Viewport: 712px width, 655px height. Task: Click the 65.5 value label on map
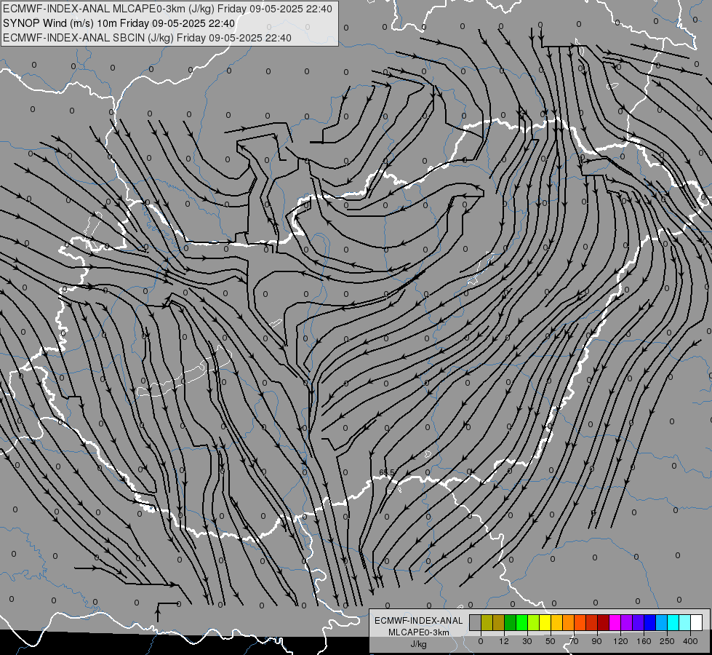(386, 473)
